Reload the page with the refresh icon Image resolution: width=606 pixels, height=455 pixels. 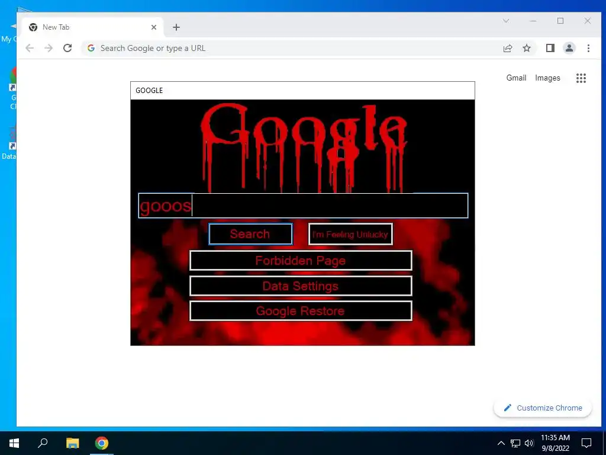pyautogui.click(x=67, y=48)
